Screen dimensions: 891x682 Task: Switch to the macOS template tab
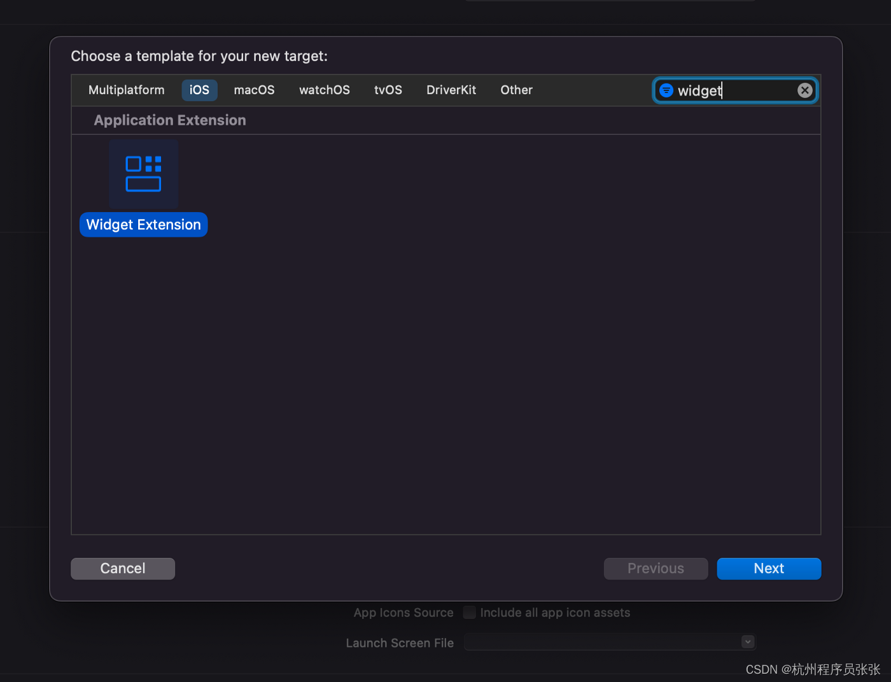(x=254, y=90)
